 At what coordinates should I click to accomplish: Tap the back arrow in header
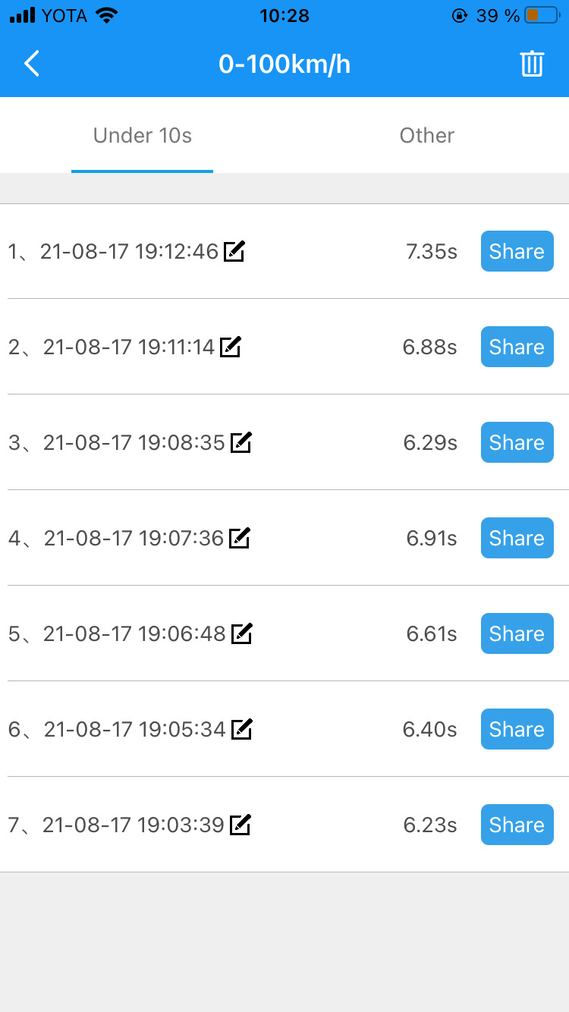[x=32, y=64]
